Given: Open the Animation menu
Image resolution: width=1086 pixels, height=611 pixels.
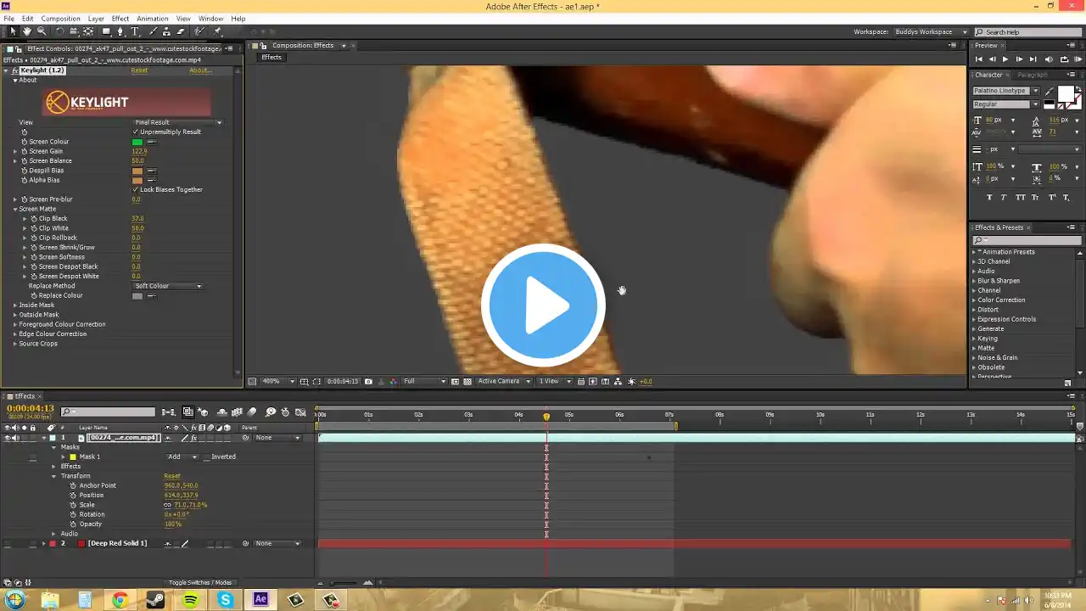Looking at the screenshot, I should click(153, 19).
